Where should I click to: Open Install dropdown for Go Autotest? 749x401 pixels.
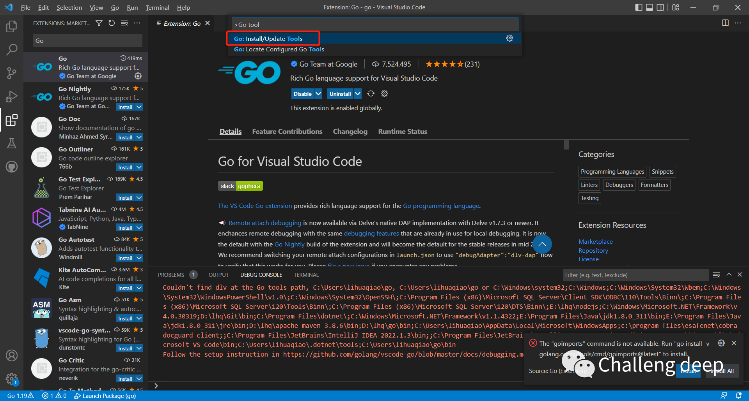[139, 258]
